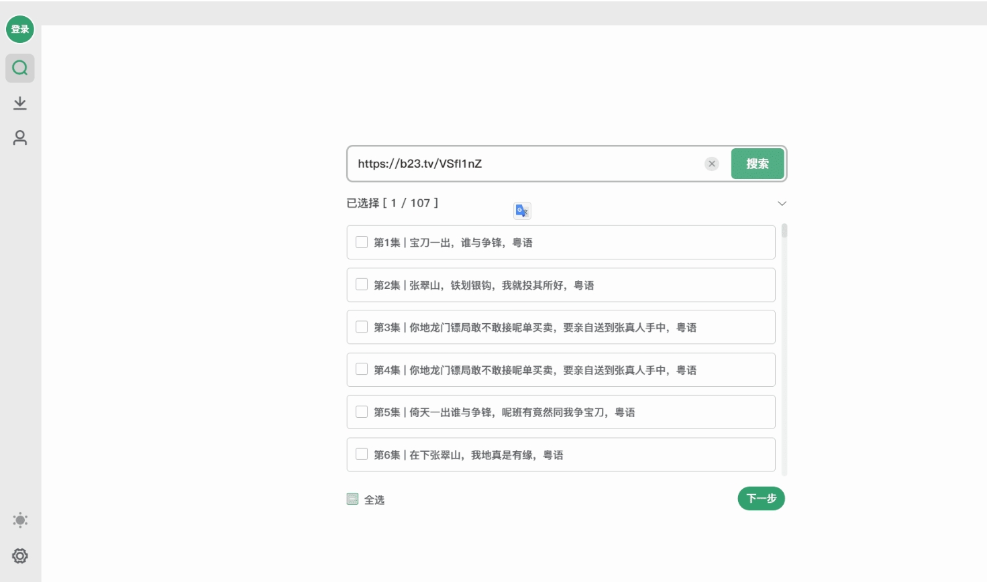
Task: Check the 第6集 episode checkbox
Action: pyautogui.click(x=362, y=455)
